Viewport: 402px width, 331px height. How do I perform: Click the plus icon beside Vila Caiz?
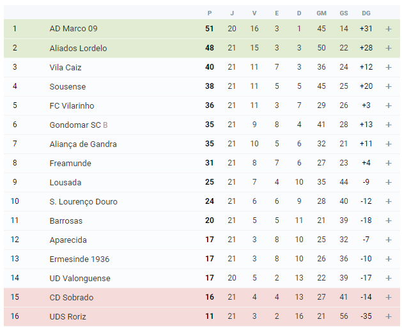pos(389,67)
